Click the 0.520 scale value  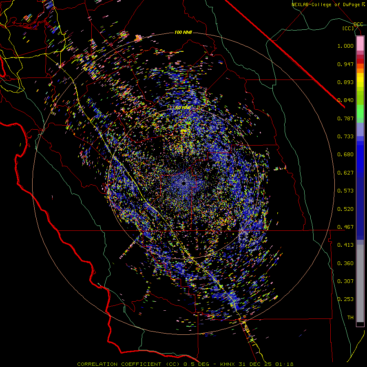345,209
